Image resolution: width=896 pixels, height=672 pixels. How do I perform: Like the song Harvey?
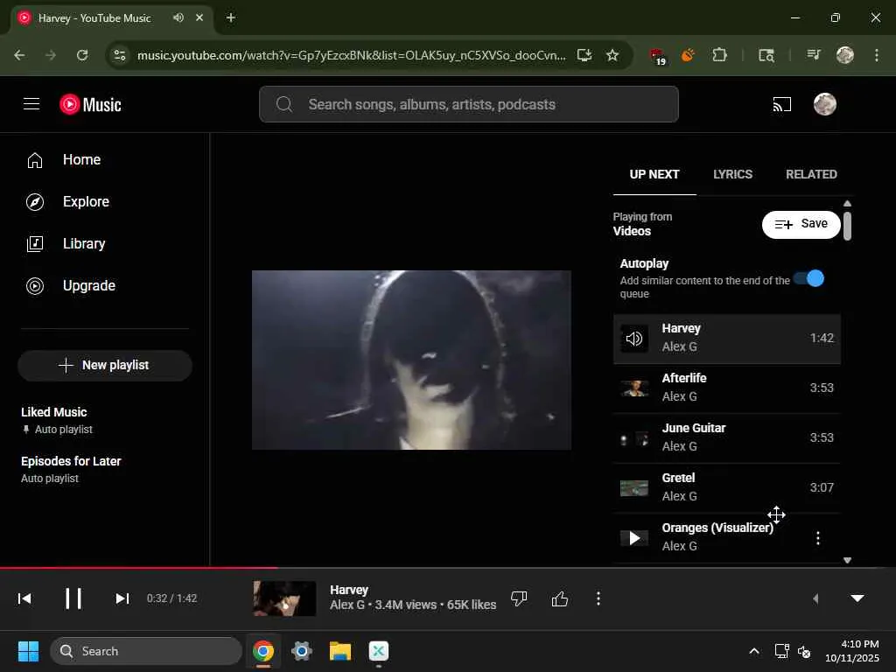(x=560, y=598)
